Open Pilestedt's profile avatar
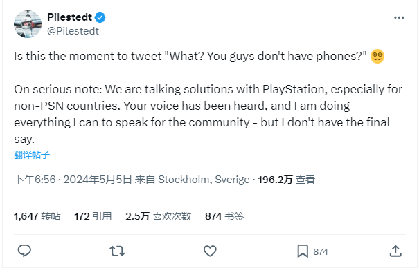This screenshot has height=268, width=419. (28, 24)
